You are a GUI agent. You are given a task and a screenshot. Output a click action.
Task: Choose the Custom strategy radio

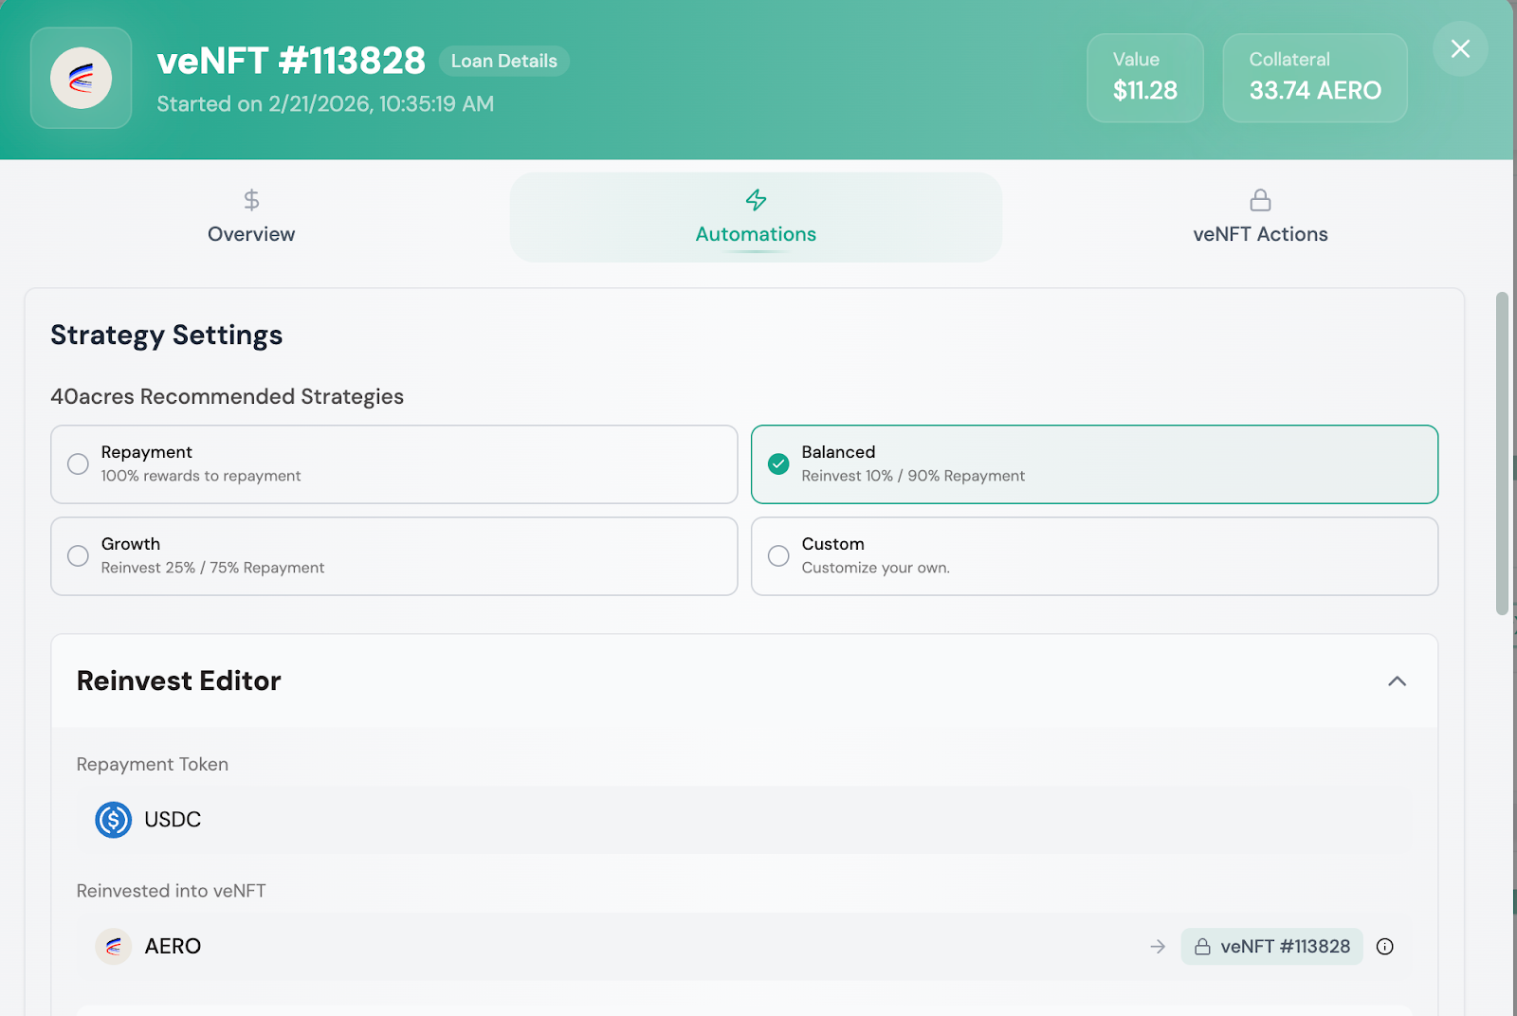(x=778, y=556)
